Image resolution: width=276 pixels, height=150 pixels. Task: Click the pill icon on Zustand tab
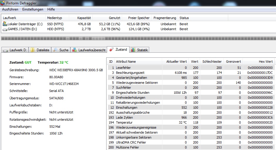click(112, 50)
